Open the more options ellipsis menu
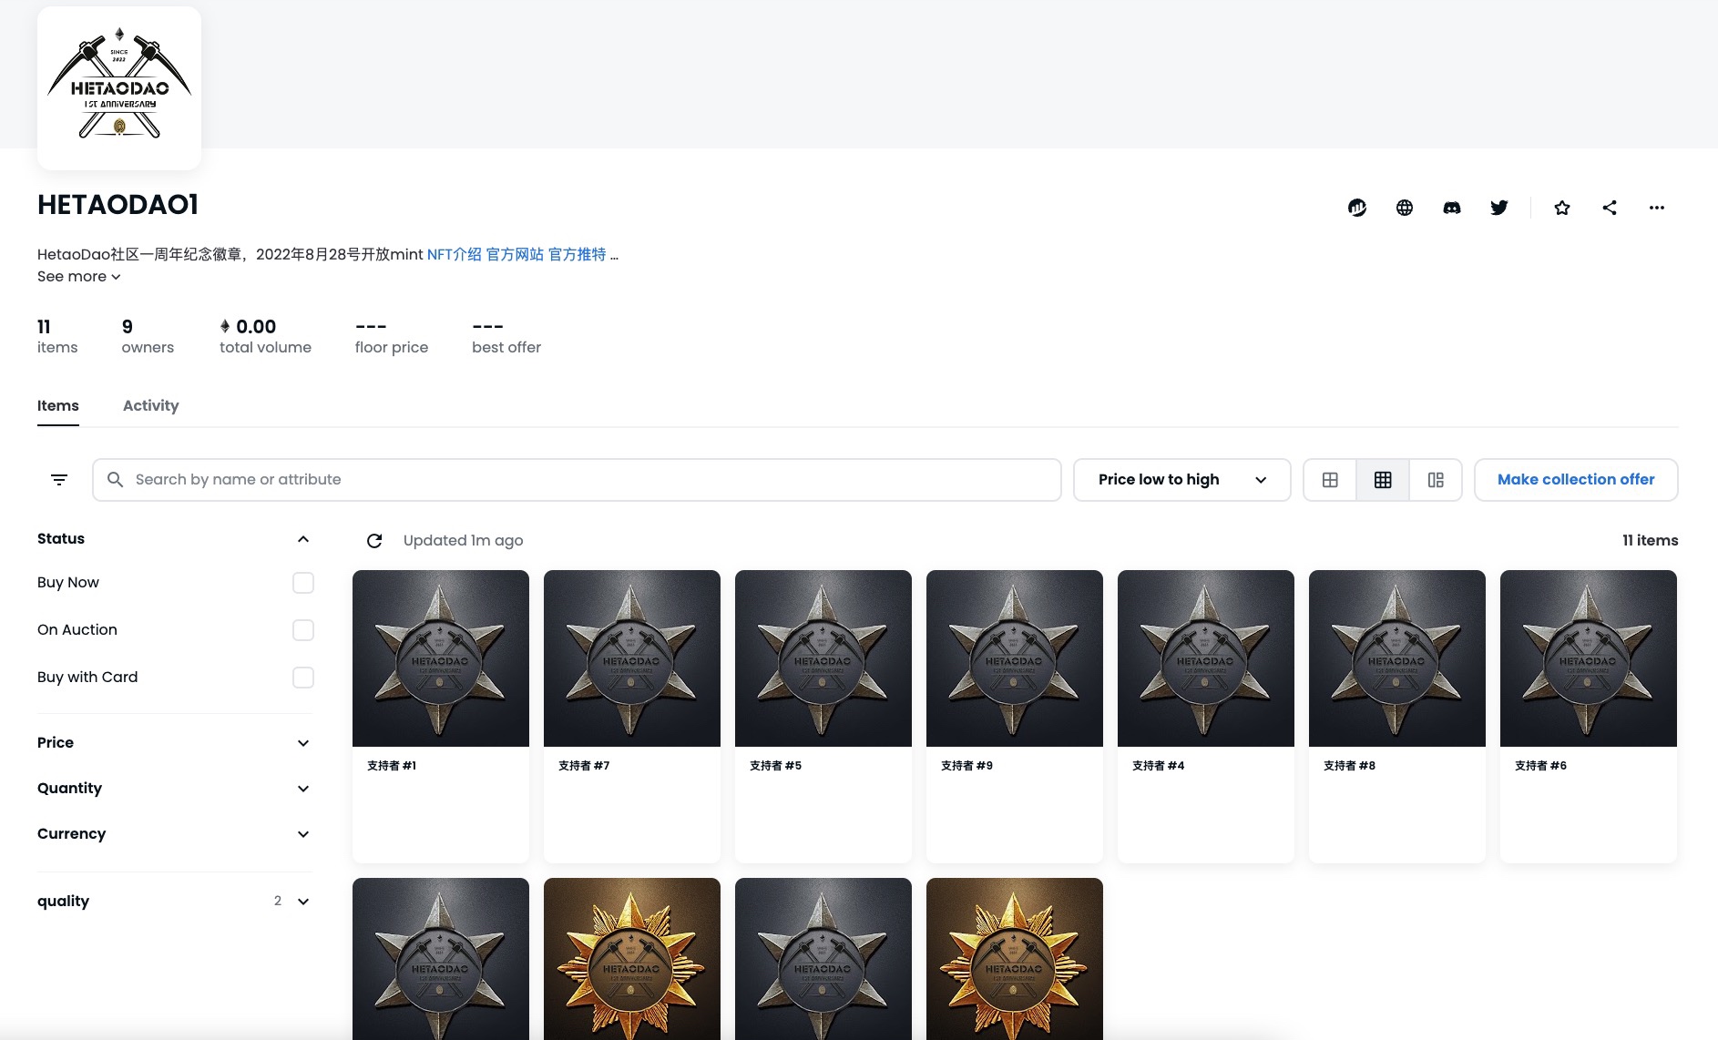Viewport: 1718px width, 1040px height. [1657, 208]
